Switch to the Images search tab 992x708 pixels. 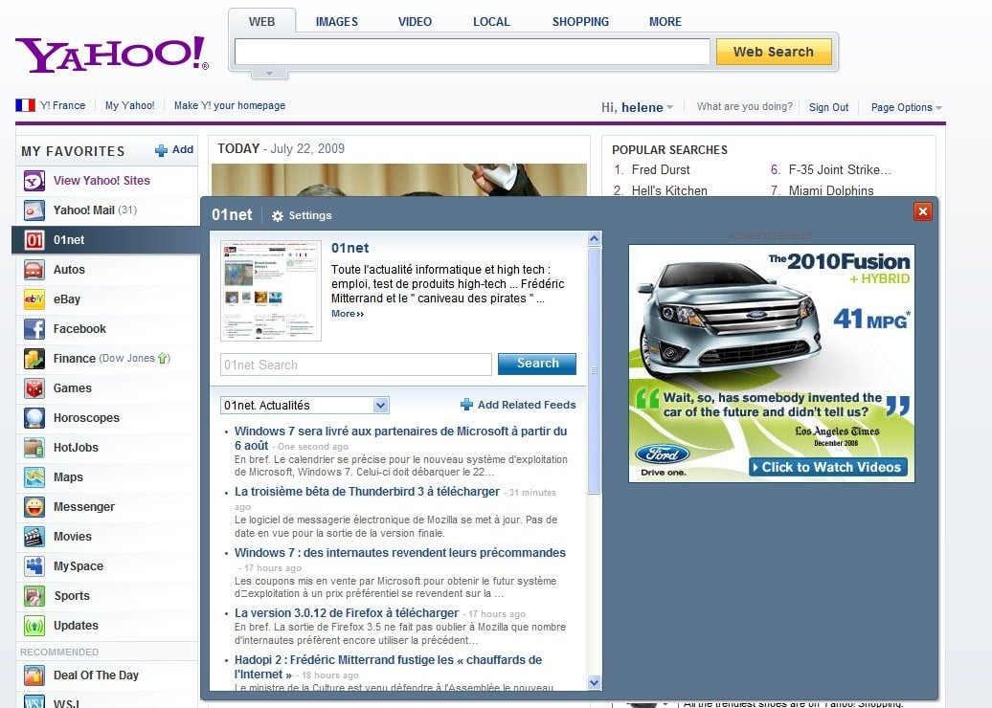pyautogui.click(x=336, y=22)
